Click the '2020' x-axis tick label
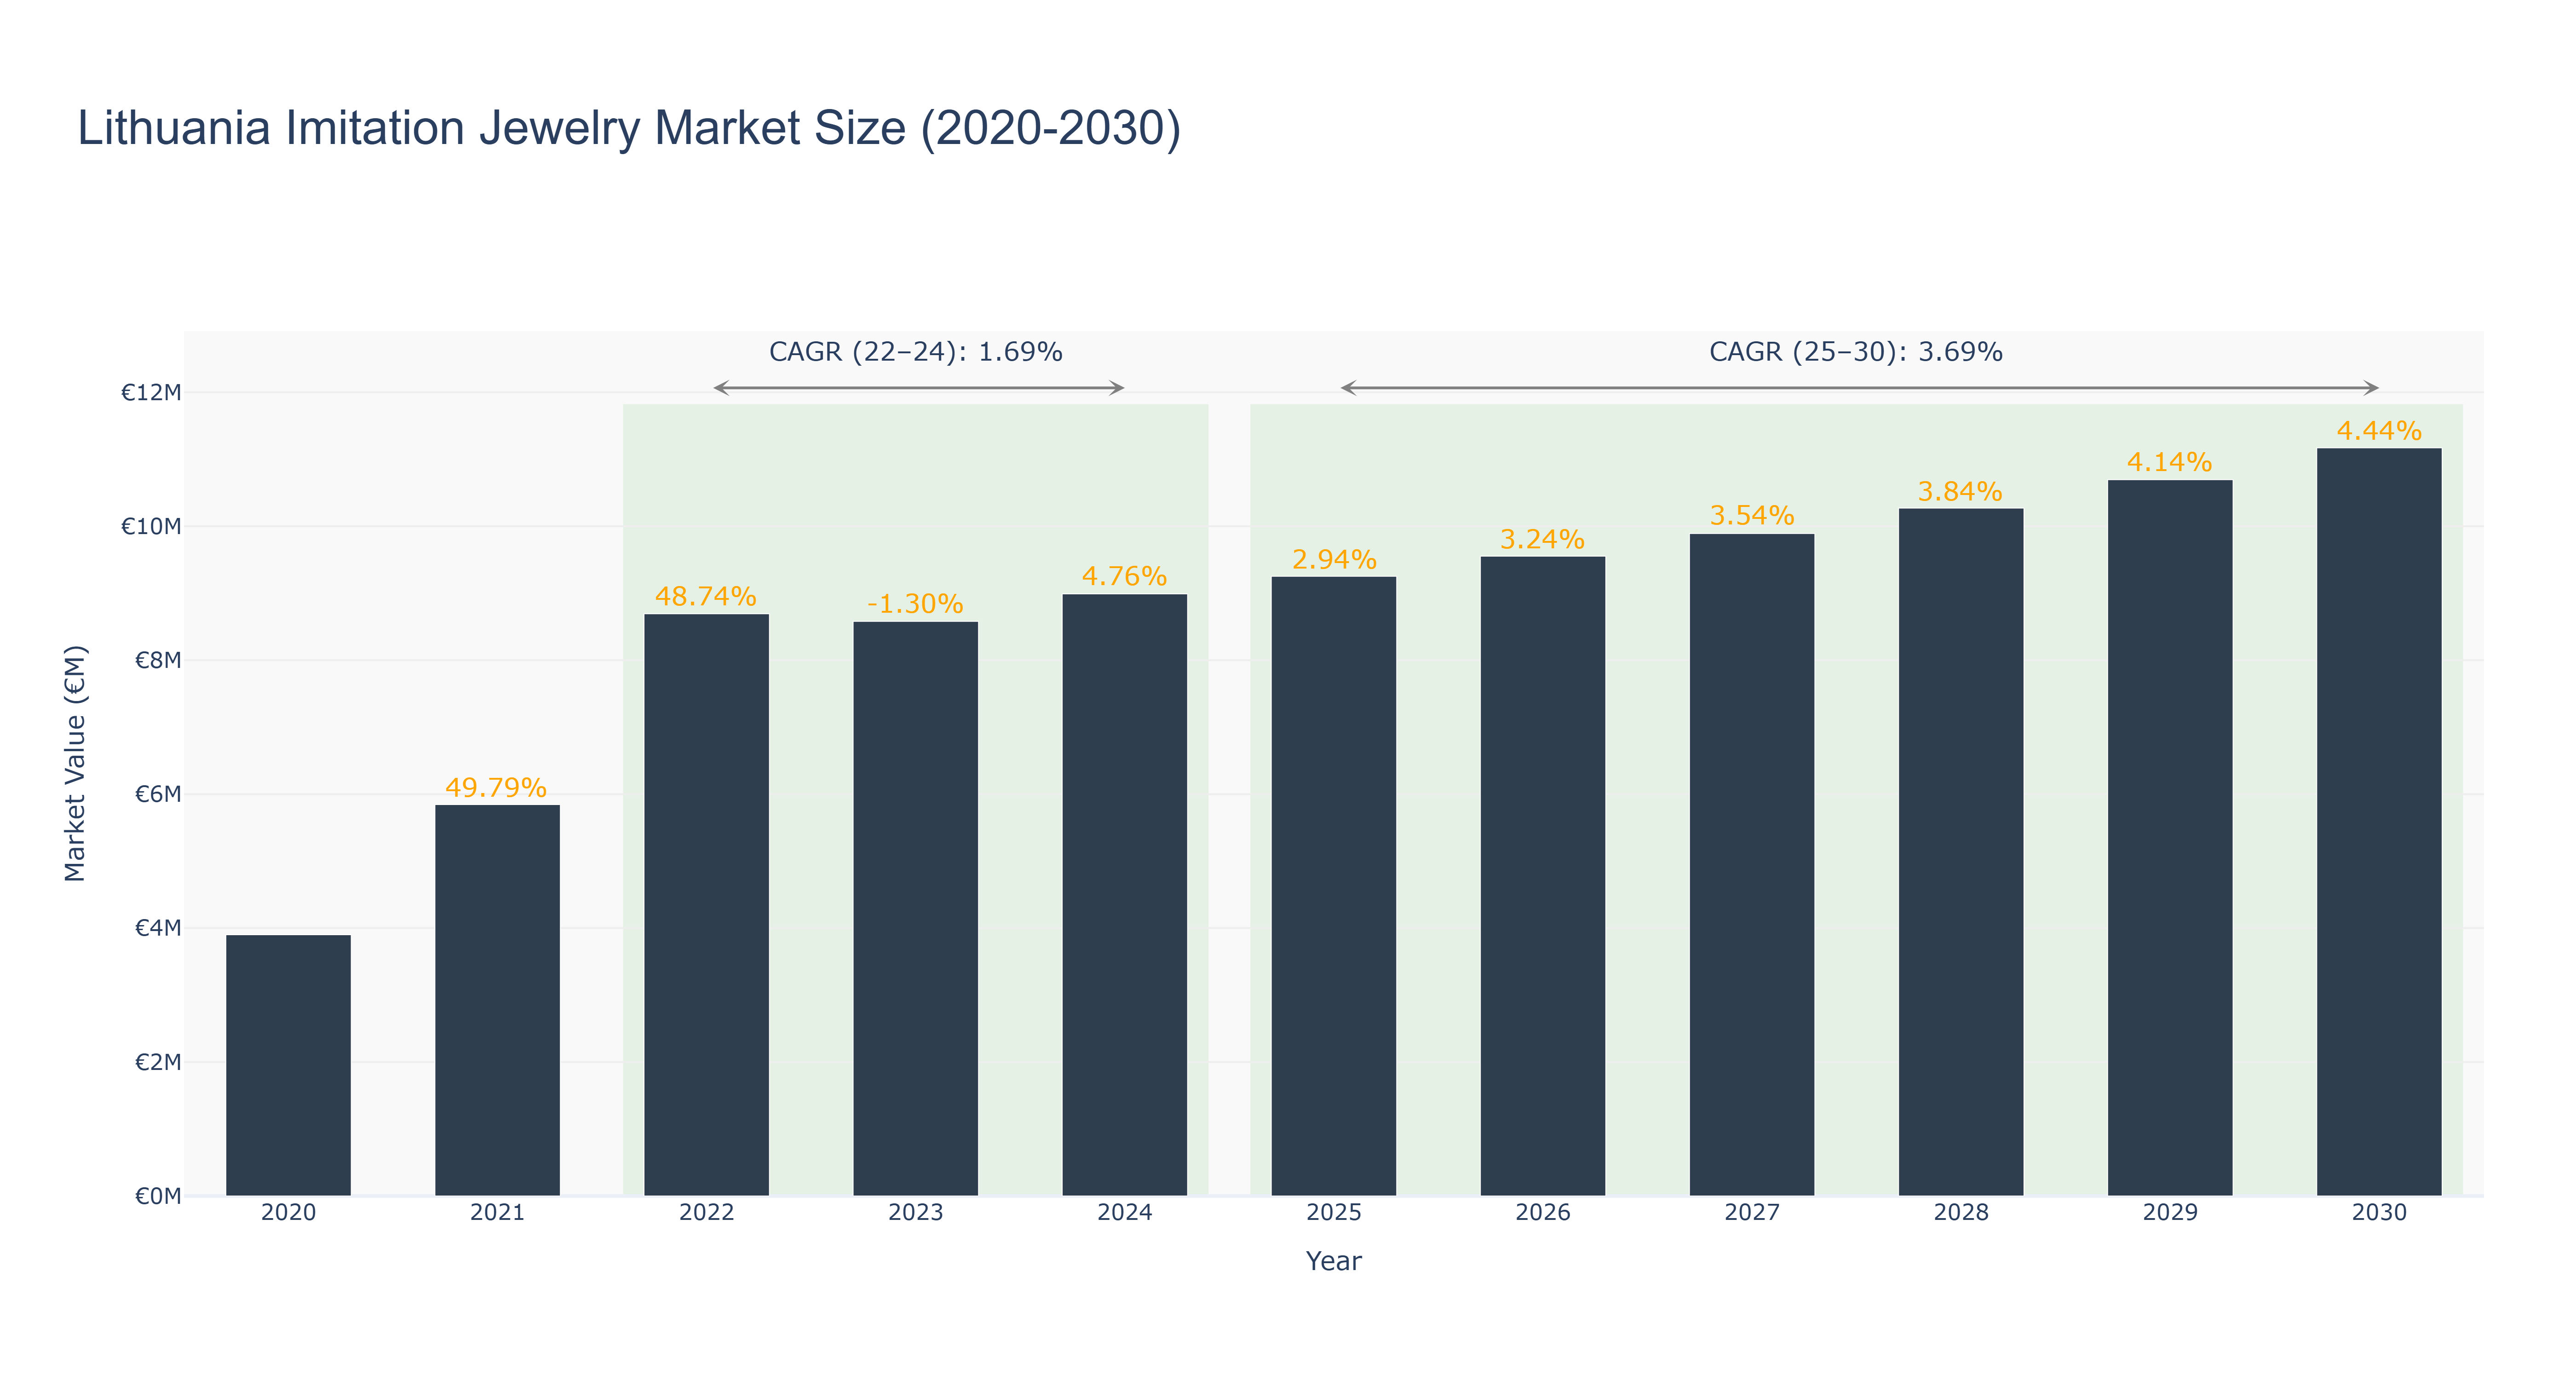Viewport: 2576px width, 1380px height. click(x=288, y=1212)
